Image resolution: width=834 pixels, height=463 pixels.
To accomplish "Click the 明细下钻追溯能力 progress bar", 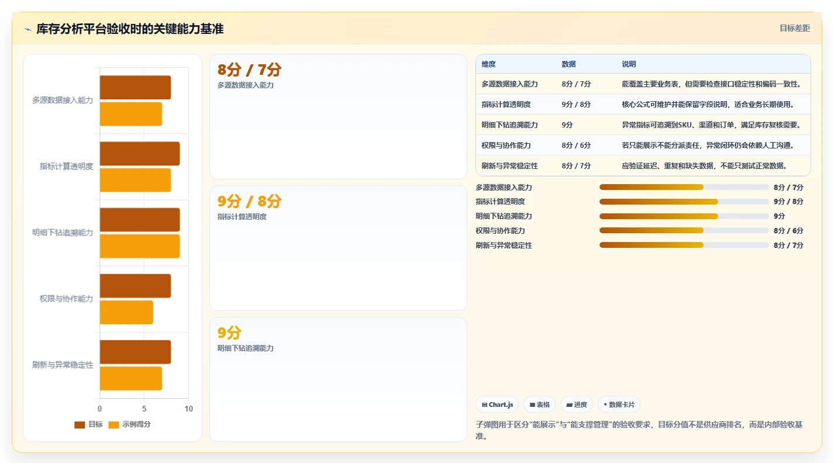I will tap(684, 216).
